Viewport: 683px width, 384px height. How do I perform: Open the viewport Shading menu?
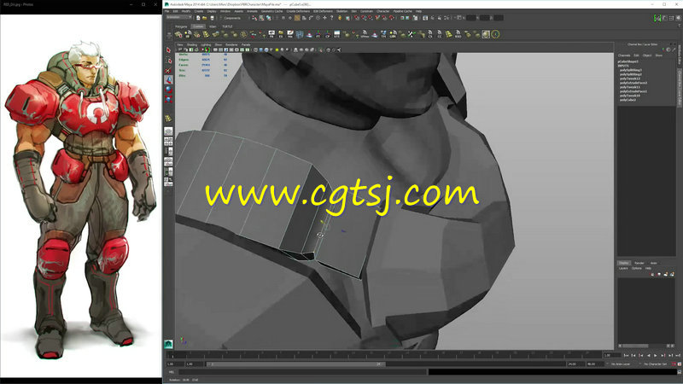(x=192, y=45)
